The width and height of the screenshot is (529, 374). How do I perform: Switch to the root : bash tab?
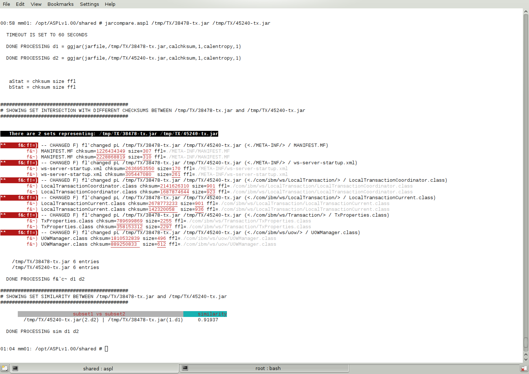pos(267,368)
